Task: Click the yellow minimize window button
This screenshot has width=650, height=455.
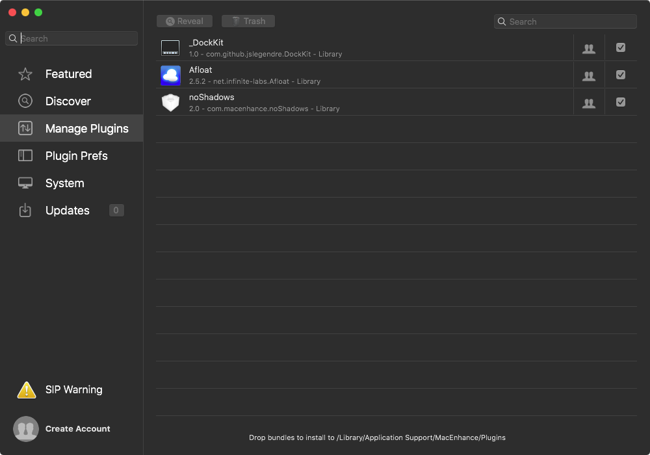Action: coord(25,12)
